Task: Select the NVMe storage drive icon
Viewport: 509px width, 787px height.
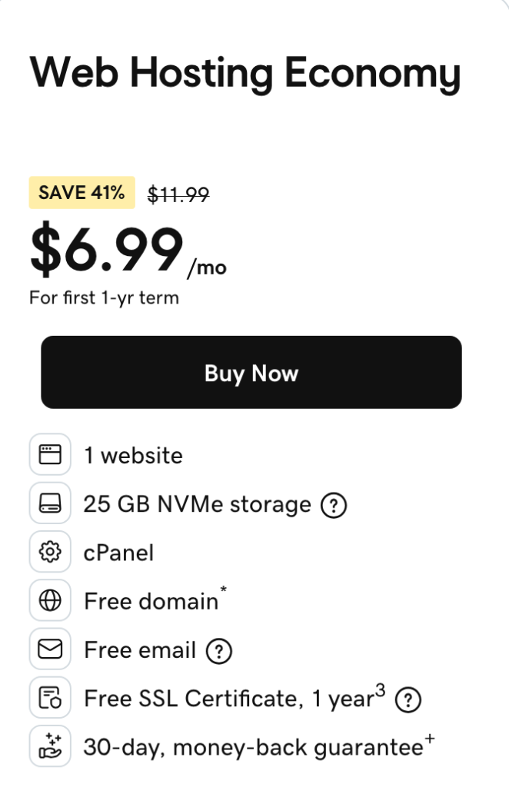Action: click(x=49, y=503)
